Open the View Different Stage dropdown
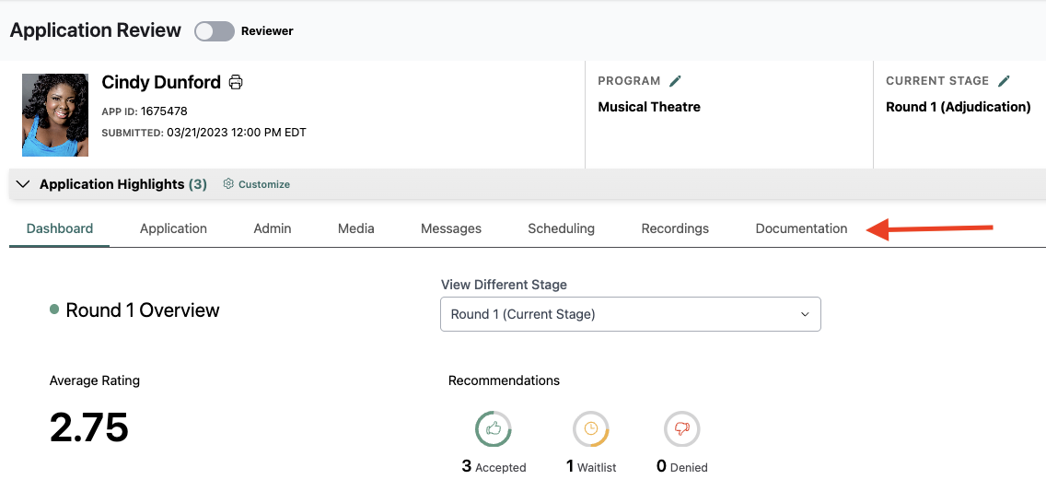 click(x=631, y=314)
